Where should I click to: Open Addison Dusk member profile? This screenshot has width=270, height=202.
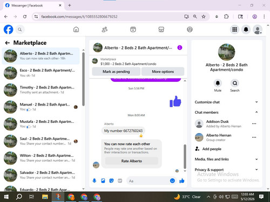click(217, 123)
